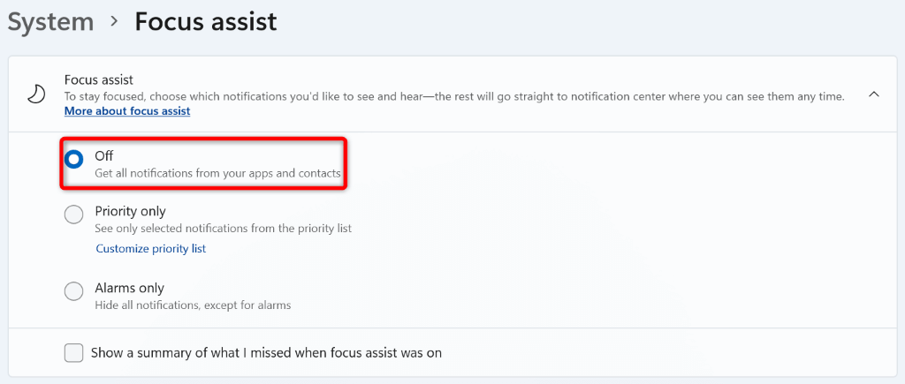
Task: Click the Show a summary label text
Action: [x=266, y=353]
